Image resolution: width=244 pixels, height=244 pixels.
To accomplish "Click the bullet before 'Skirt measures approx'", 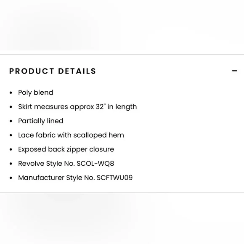I will click(11, 107).
